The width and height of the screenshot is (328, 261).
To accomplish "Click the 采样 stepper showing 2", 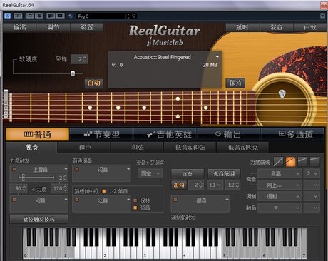I will [x=80, y=59].
